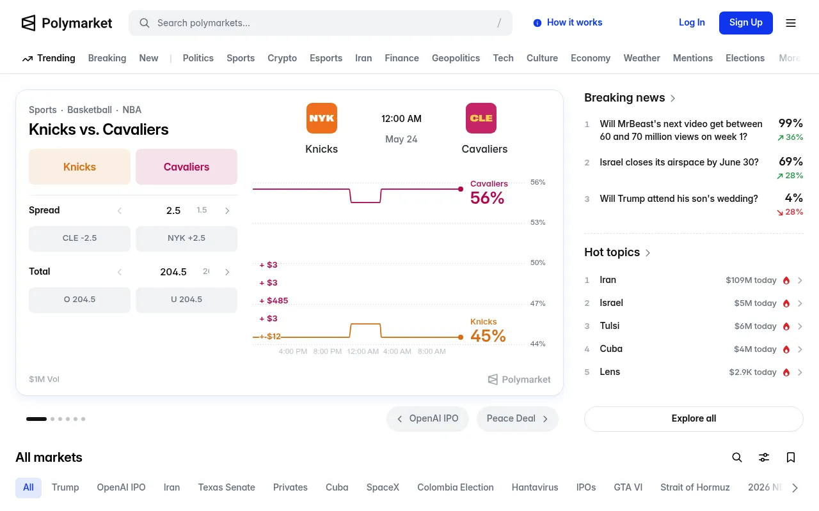
Task: Click Total previous arrow
Action: coord(119,272)
